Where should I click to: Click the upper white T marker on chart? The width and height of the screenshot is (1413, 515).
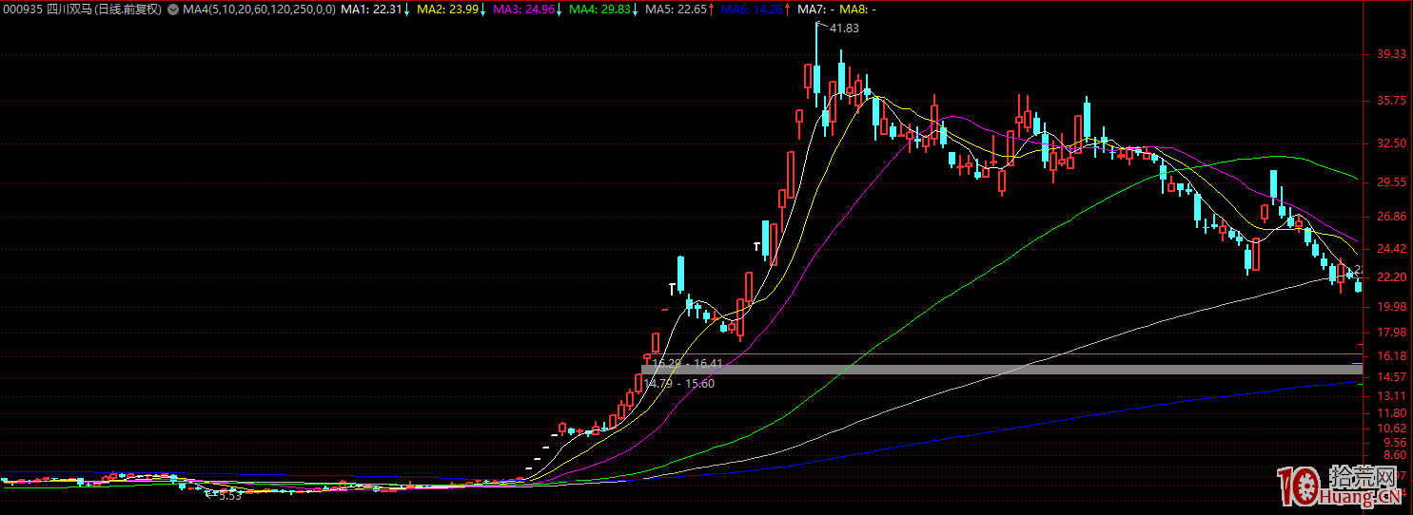tap(757, 246)
